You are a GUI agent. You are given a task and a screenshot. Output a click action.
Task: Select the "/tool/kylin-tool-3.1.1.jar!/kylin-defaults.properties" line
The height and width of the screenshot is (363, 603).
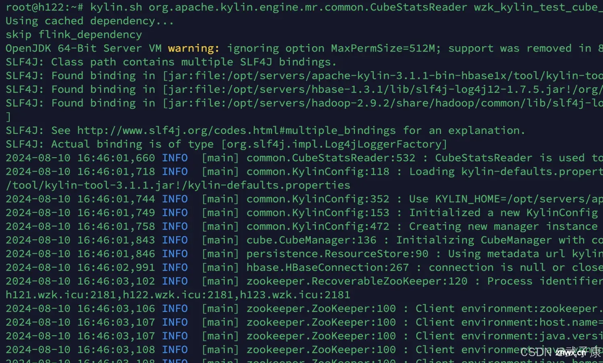[178, 185]
